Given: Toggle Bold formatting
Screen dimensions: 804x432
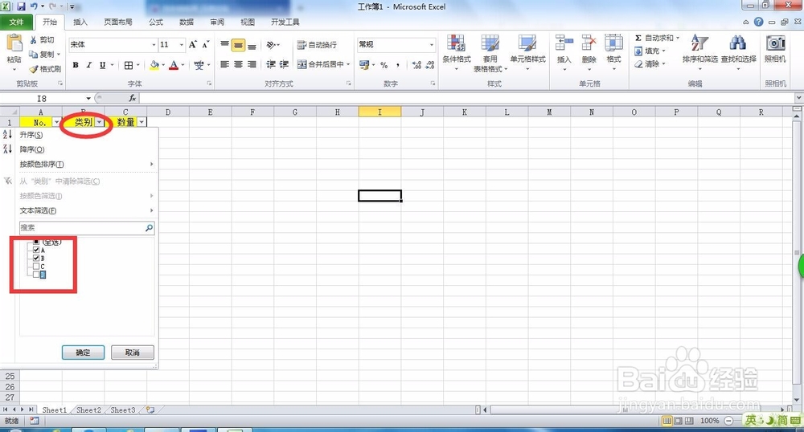Looking at the screenshot, I should (x=76, y=65).
